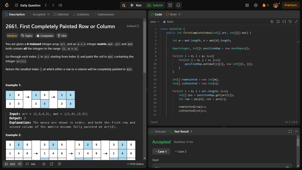This screenshot has width=302, height=170.
Task: Open the 166 comments
Action: coord(31,164)
